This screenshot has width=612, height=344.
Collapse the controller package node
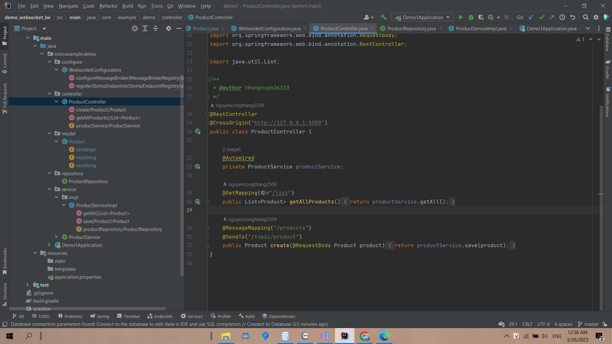tap(49, 94)
